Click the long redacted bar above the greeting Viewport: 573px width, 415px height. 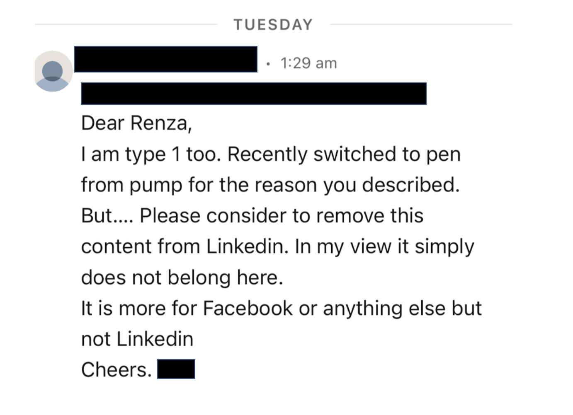(253, 94)
